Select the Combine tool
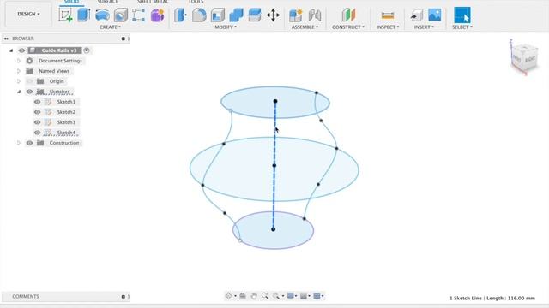549x308 pixels. 237,15
